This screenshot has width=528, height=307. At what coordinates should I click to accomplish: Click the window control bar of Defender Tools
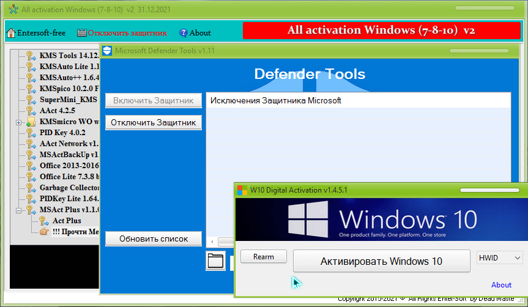(479, 51)
